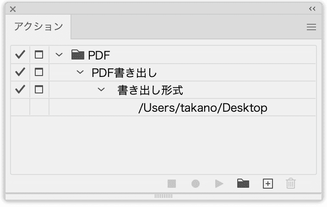Collapse the 書き出し形式 step chevron
The width and height of the screenshot is (327, 207).
click(x=101, y=90)
